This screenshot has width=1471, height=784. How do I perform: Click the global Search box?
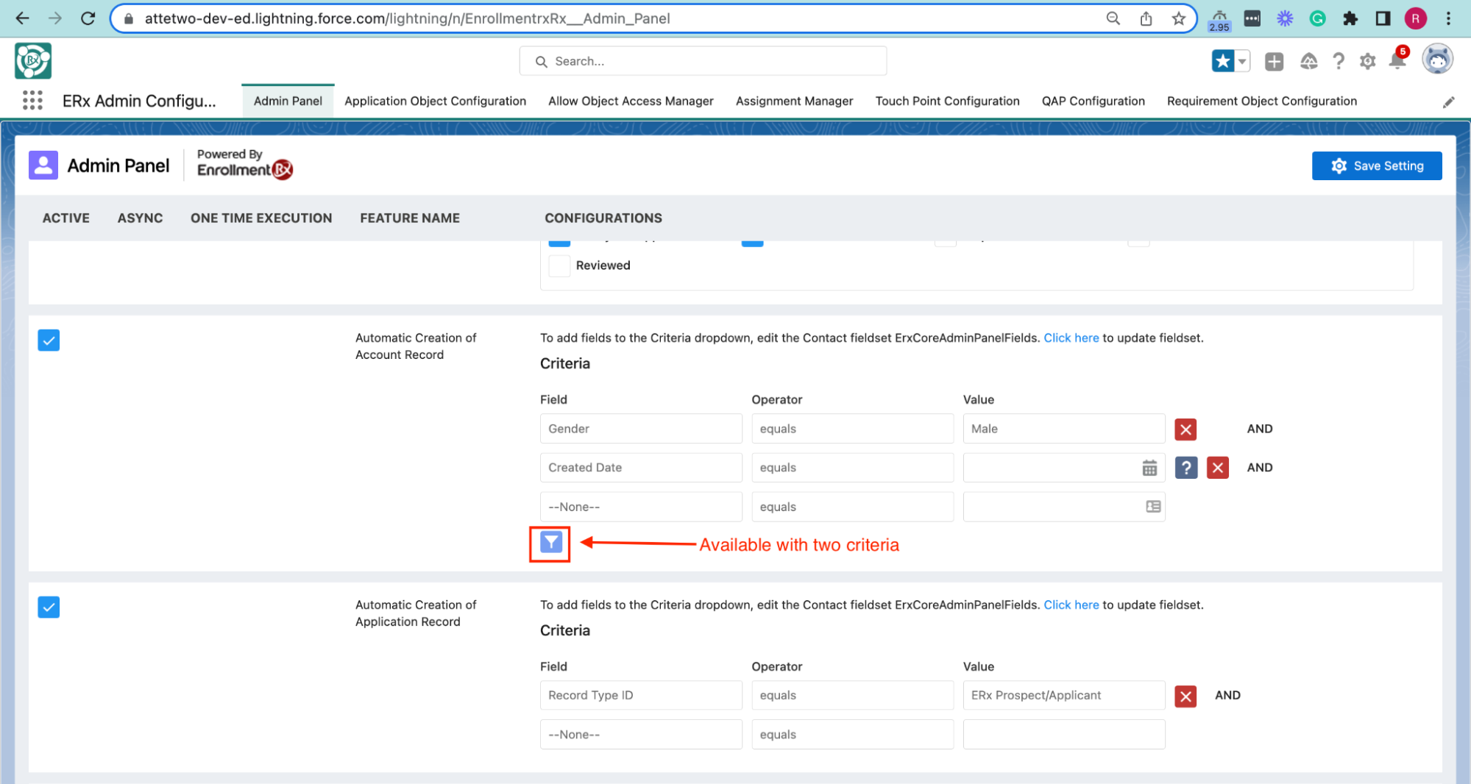(703, 61)
